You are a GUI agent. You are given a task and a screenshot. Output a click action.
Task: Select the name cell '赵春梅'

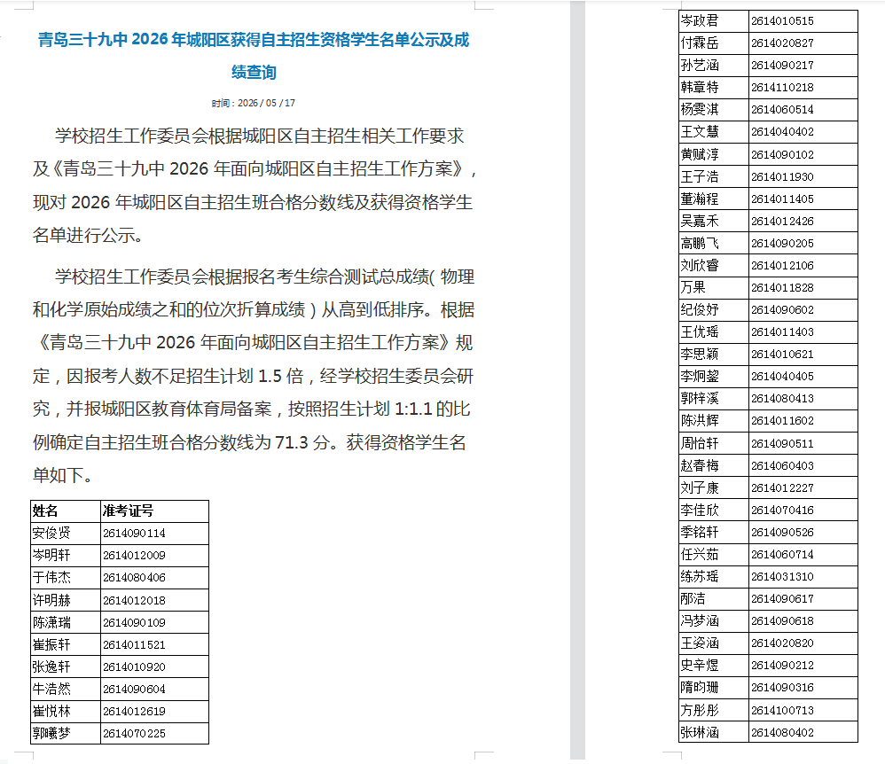(714, 465)
